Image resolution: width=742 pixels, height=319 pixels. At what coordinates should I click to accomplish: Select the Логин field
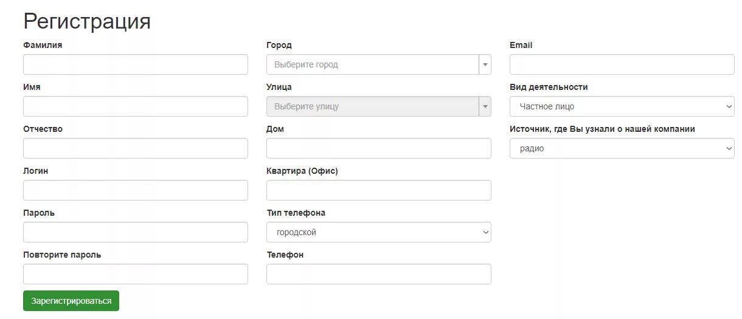135,190
